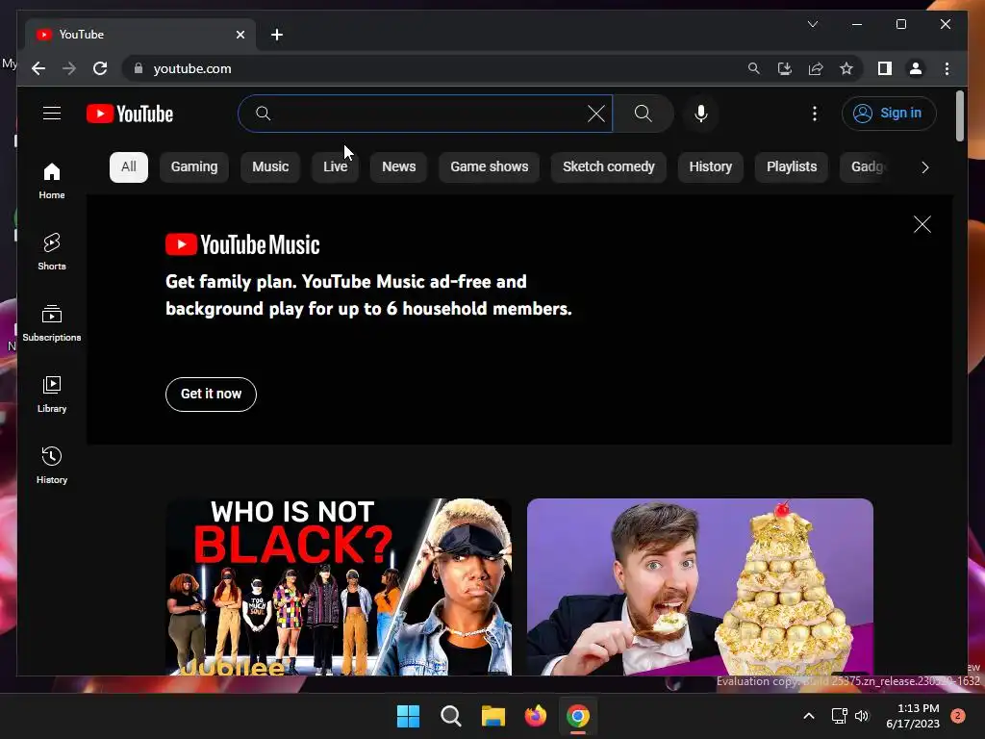Show more filter chips with right arrow

tap(924, 167)
